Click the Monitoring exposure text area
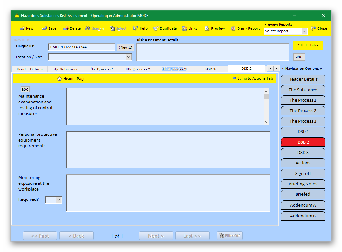This screenshot has width=342, height=252. pos(168,193)
